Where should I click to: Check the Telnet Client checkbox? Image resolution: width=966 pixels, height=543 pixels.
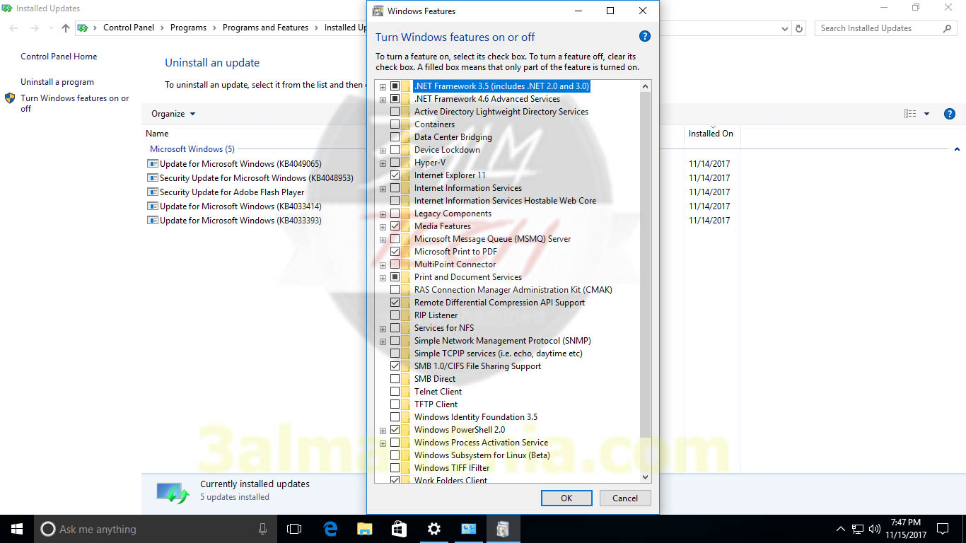[x=395, y=392]
